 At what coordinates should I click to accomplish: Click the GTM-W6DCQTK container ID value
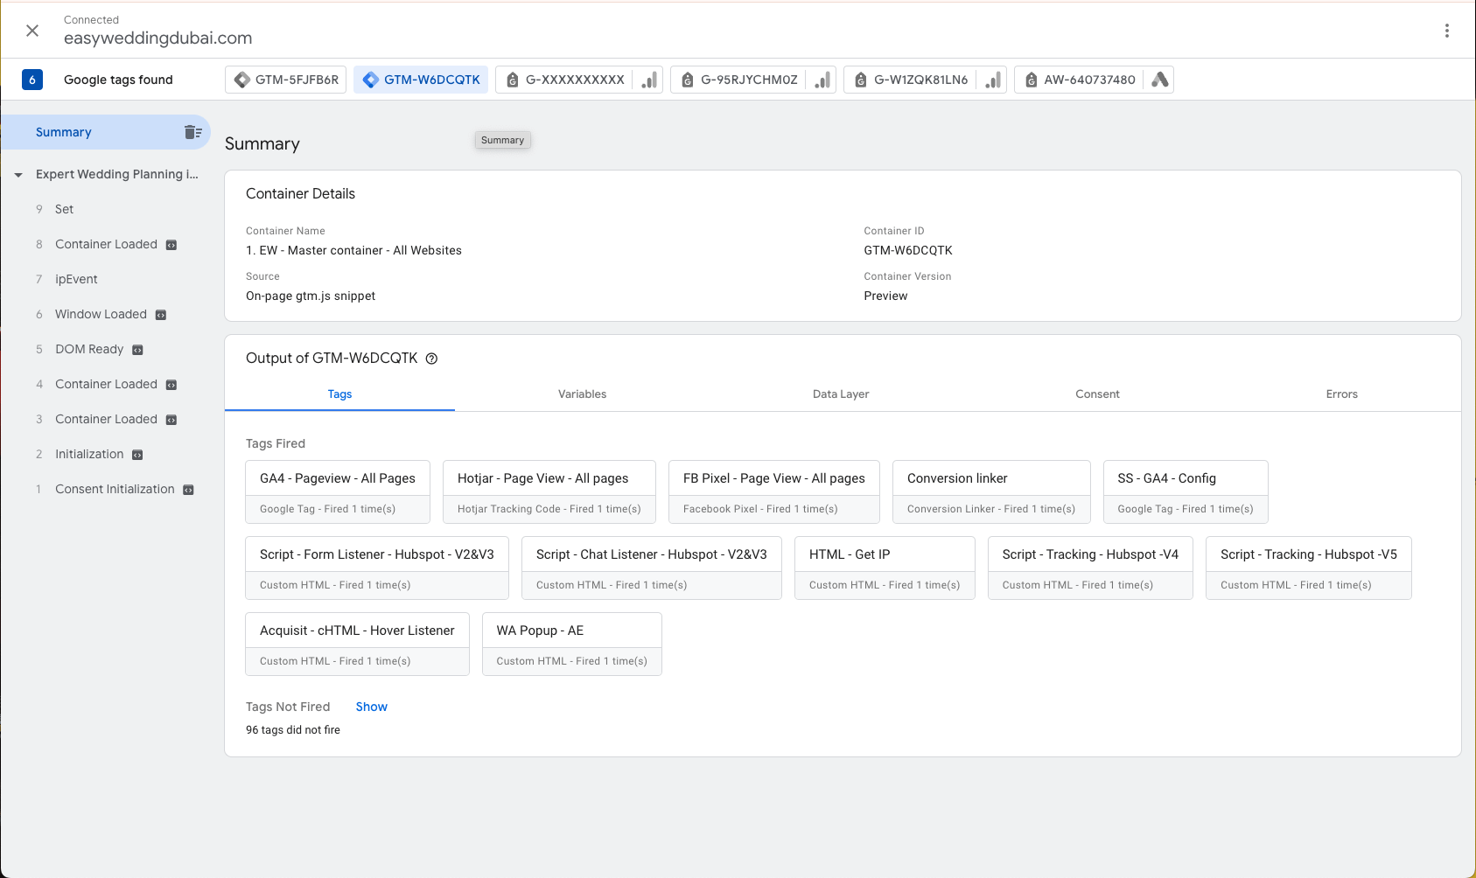pyautogui.click(x=908, y=250)
